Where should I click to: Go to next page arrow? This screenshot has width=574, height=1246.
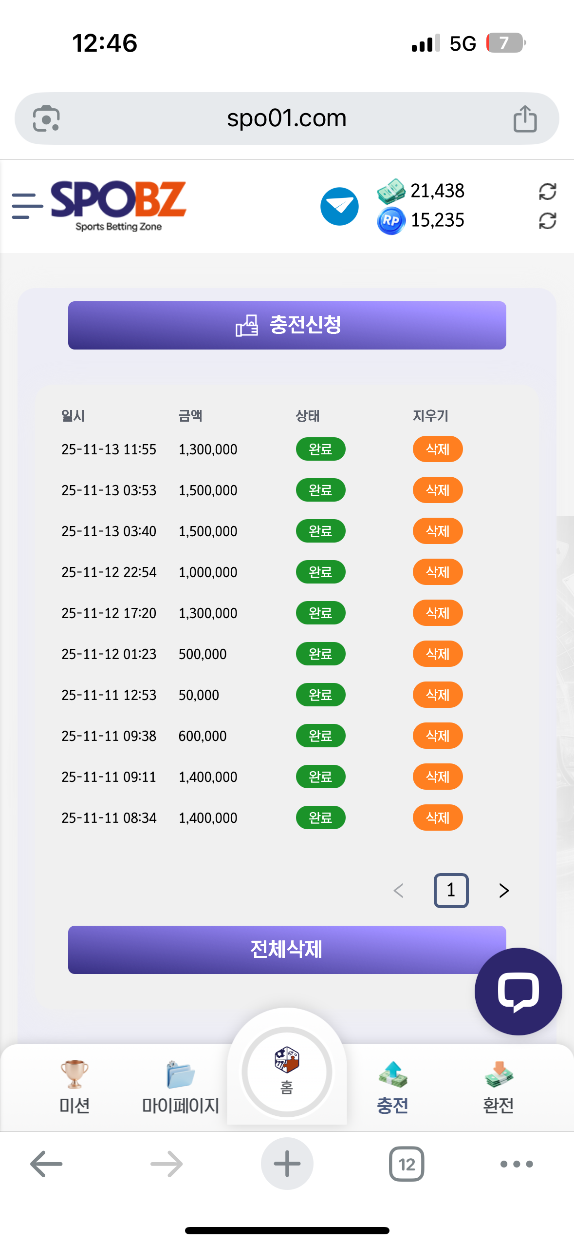[504, 891]
